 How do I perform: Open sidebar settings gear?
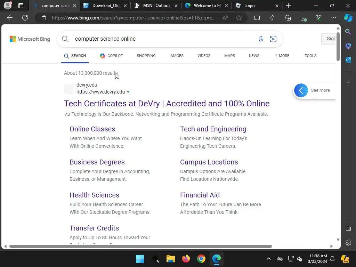click(x=348, y=242)
